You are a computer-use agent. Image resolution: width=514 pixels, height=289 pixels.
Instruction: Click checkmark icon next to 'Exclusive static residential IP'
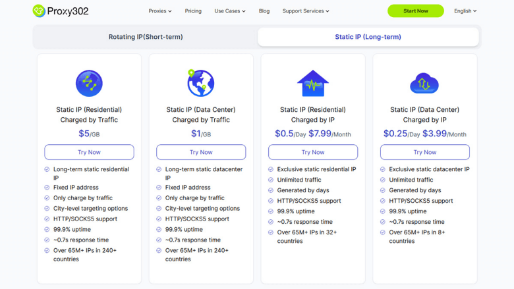pyautogui.click(x=271, y=169)
